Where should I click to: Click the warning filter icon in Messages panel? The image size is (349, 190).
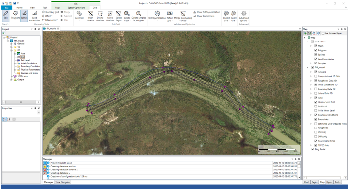(45, 167)
